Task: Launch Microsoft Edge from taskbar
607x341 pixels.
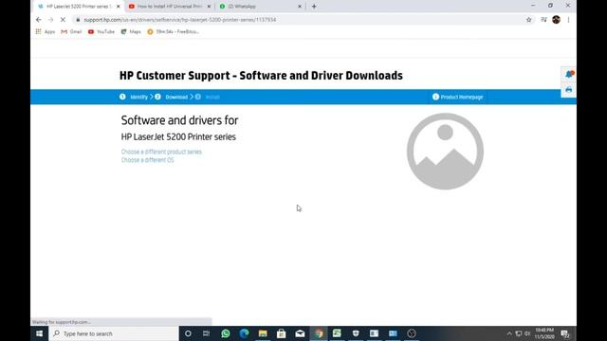Action: coord(244,333)
